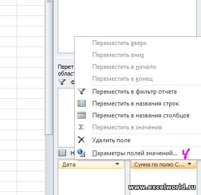Click the sigma icon beside Переместить в значения
This screenshot has width=201, height=195.
tap(81, 127)
